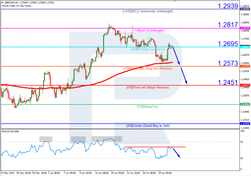The width and height of the screenshot is (251, 176).
Task: Click the large 1.2451 level number
Action: 228,82
